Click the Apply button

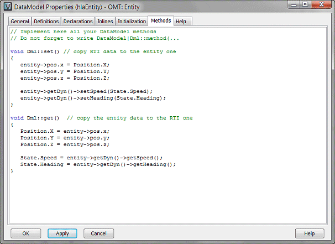tap(62, 233)
